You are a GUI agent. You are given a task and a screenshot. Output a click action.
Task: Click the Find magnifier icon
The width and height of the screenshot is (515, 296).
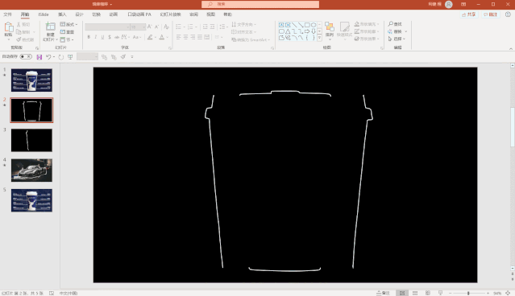391,24
